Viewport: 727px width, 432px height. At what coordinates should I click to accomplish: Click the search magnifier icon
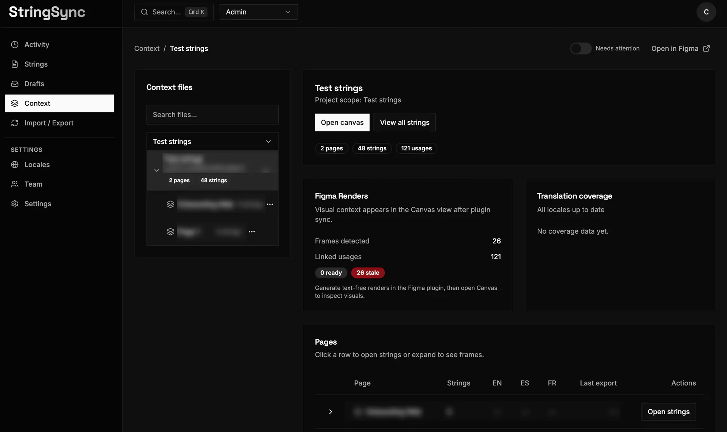[x=144, y=12]
